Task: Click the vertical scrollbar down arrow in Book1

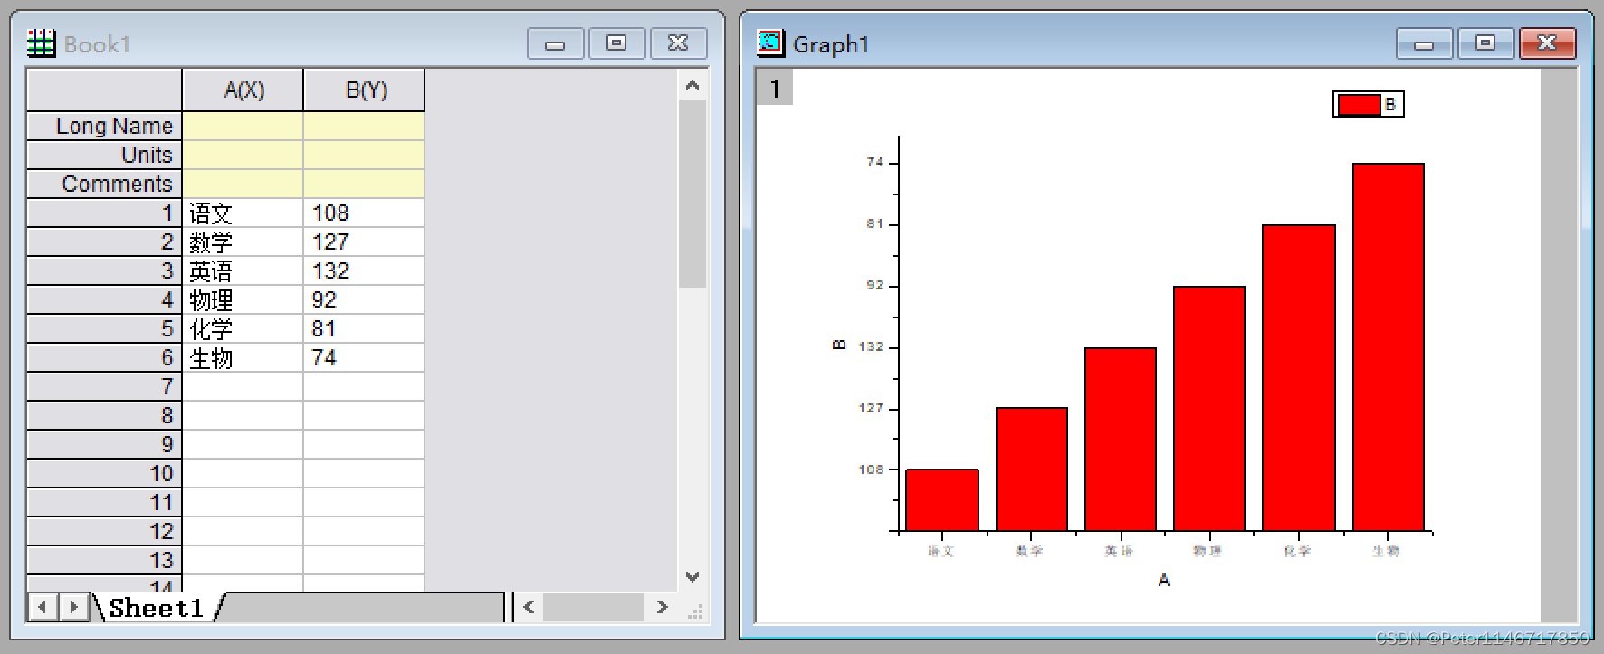Action: point(692,577)
